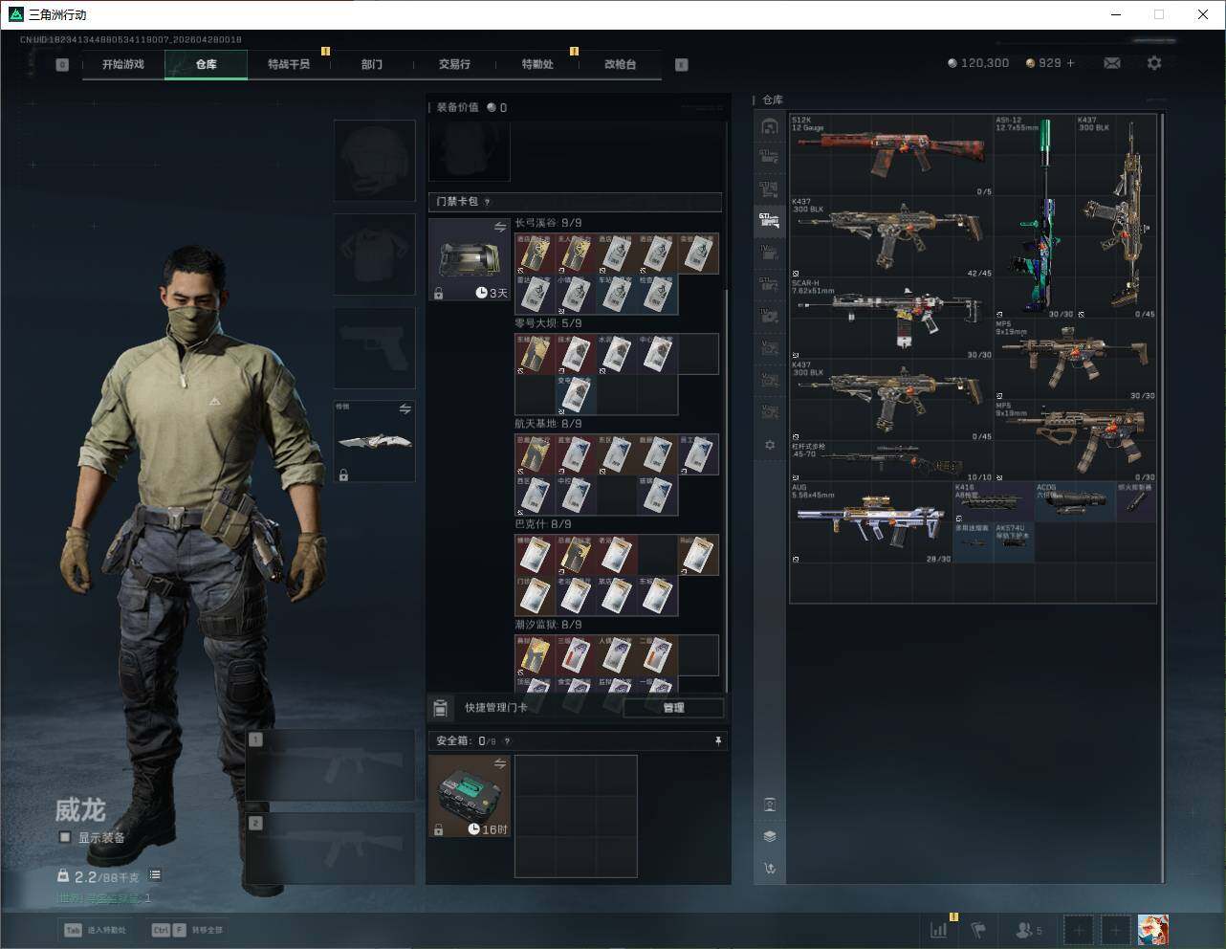Click the 120,300 currency balance
1226x949 pixels.
coord(978,63)
